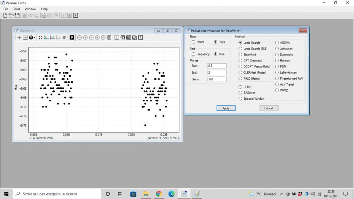Click the play forward round button in ObsWin
Viewport: 354px width, 199px height.
tap(97, 37)
